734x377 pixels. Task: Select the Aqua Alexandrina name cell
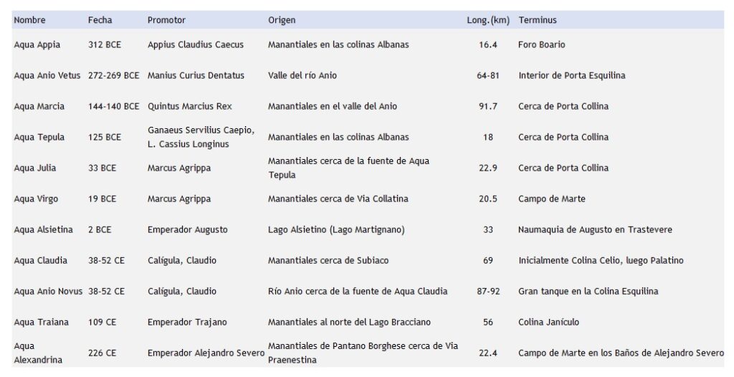point(38,353)
